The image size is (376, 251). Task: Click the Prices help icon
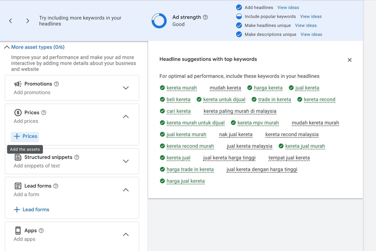[44, 112]
